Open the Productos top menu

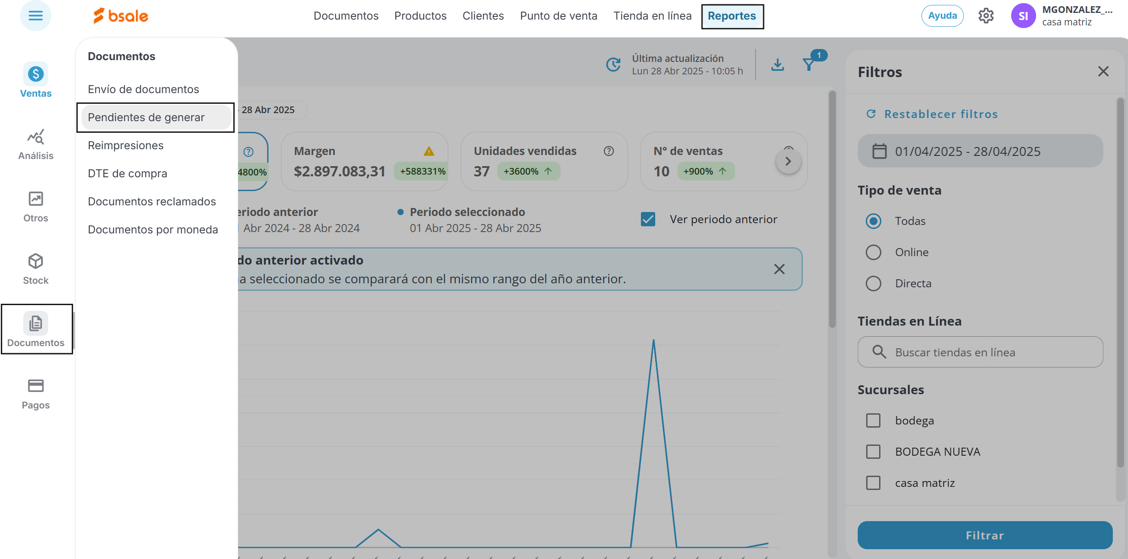420,16
